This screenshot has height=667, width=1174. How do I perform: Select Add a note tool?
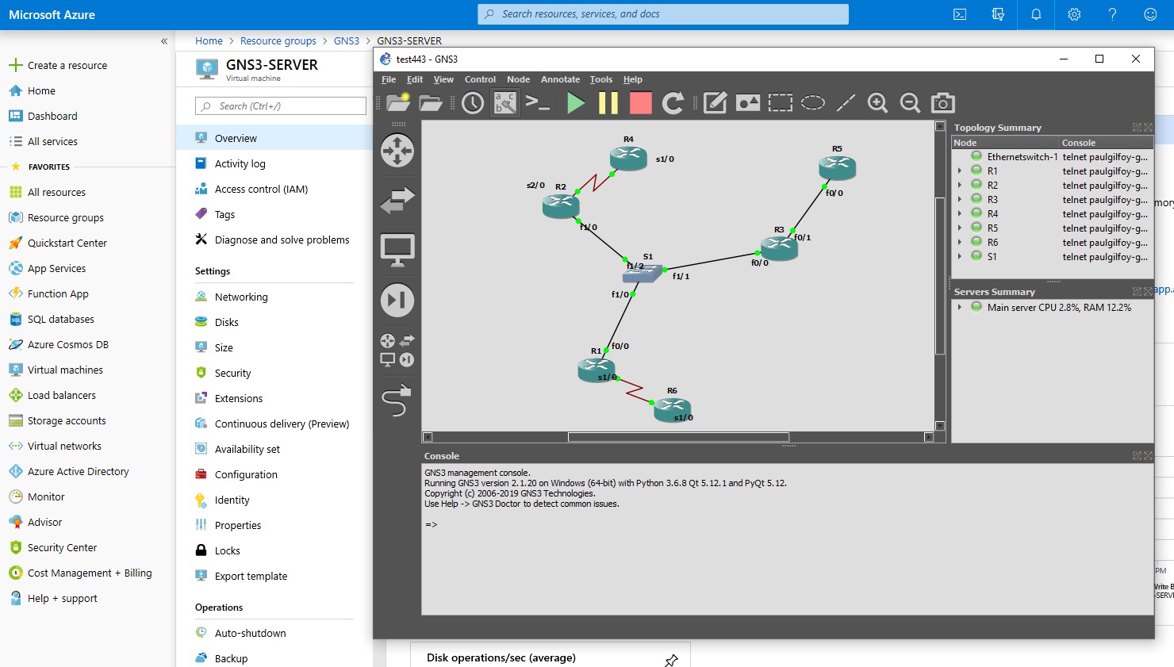point(715,102)
